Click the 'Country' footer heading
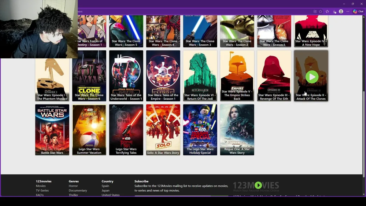This screenshot has height=206, width=366. point(108,181)
